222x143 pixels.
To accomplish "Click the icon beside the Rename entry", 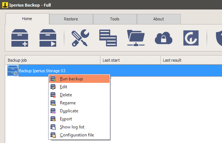I will pyautogui.click(x=53, y=103).
